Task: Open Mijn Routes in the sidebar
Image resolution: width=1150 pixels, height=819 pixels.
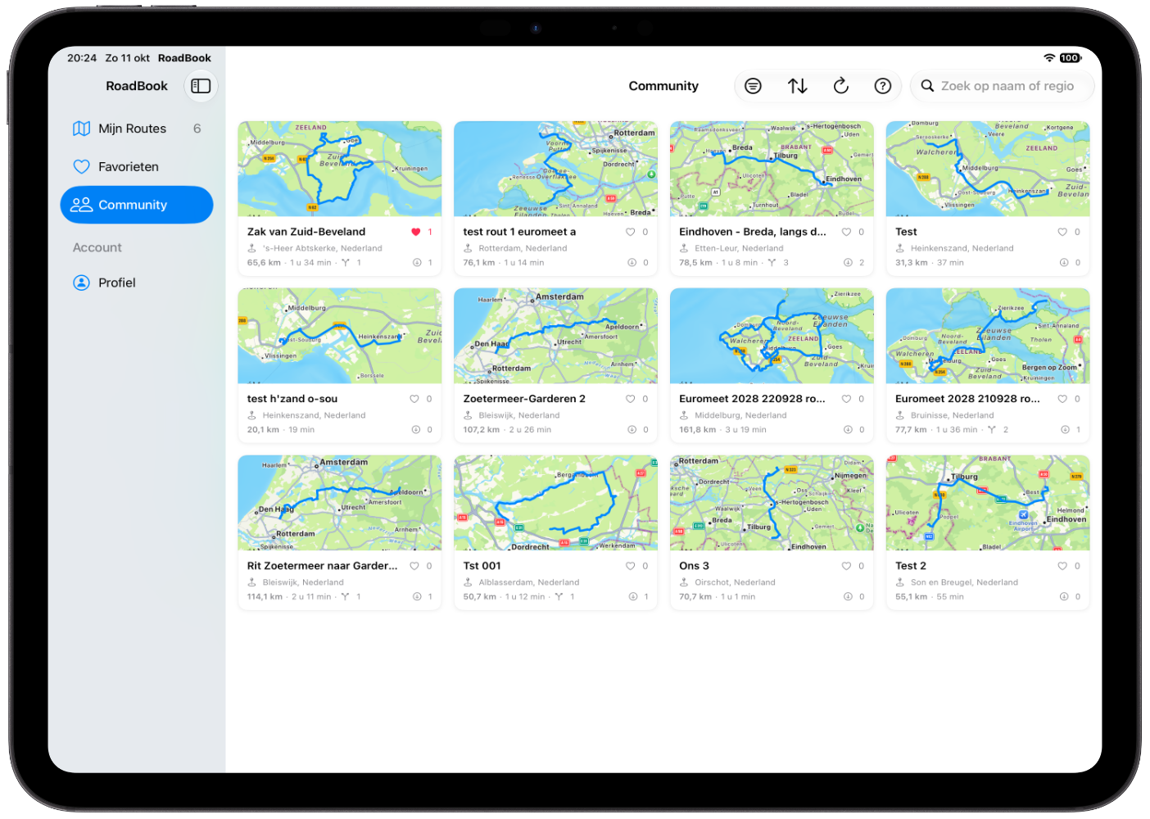Action: [x=137, y=129]
